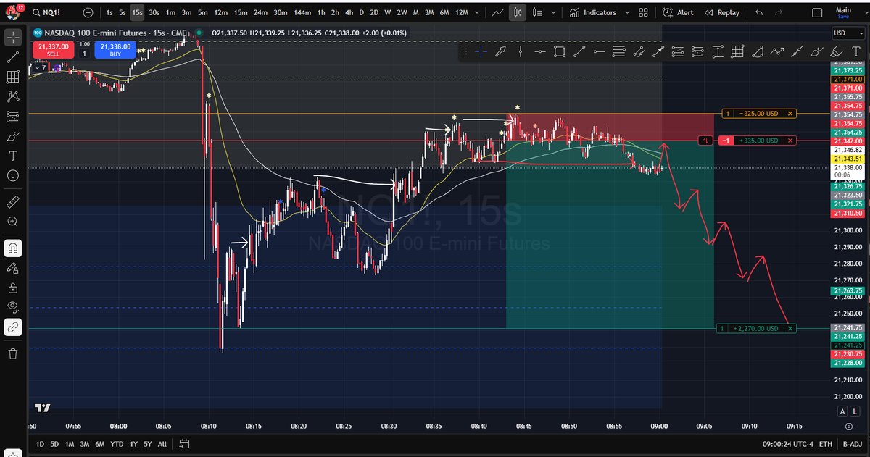Open the ETH session dropdown

[x=827, y=444]
